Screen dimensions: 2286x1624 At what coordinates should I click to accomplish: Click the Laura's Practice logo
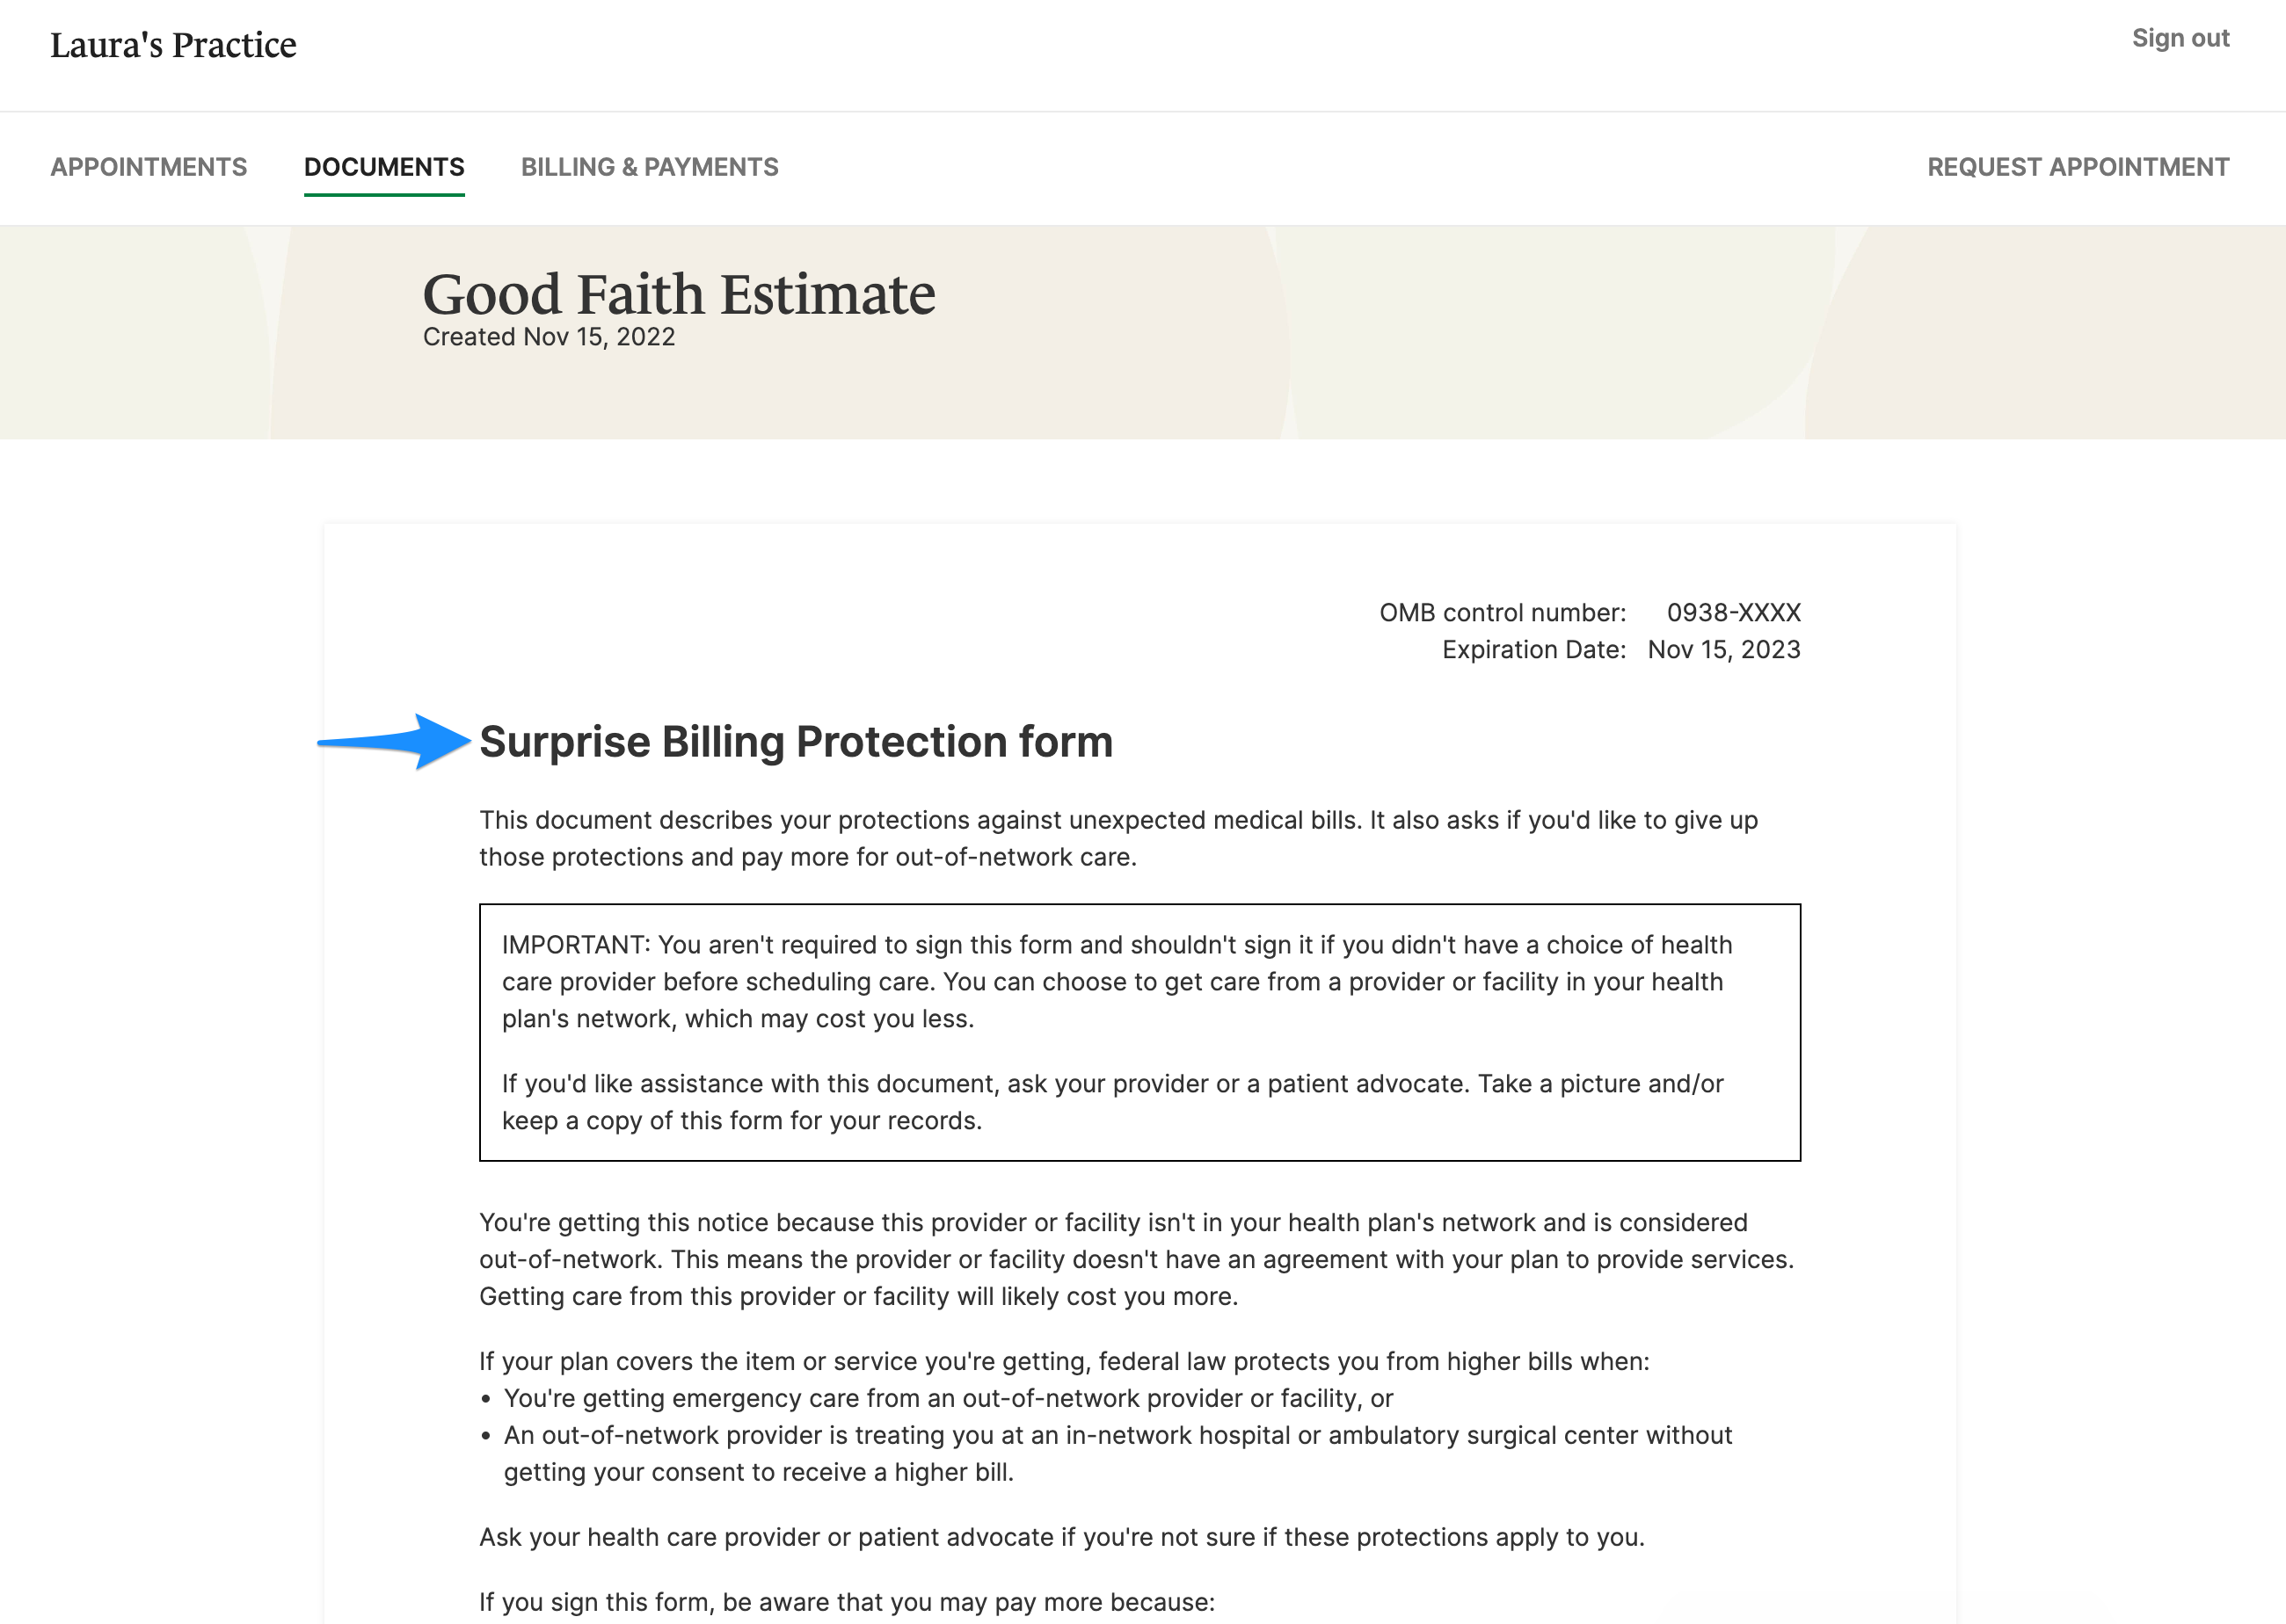point(173,44)
